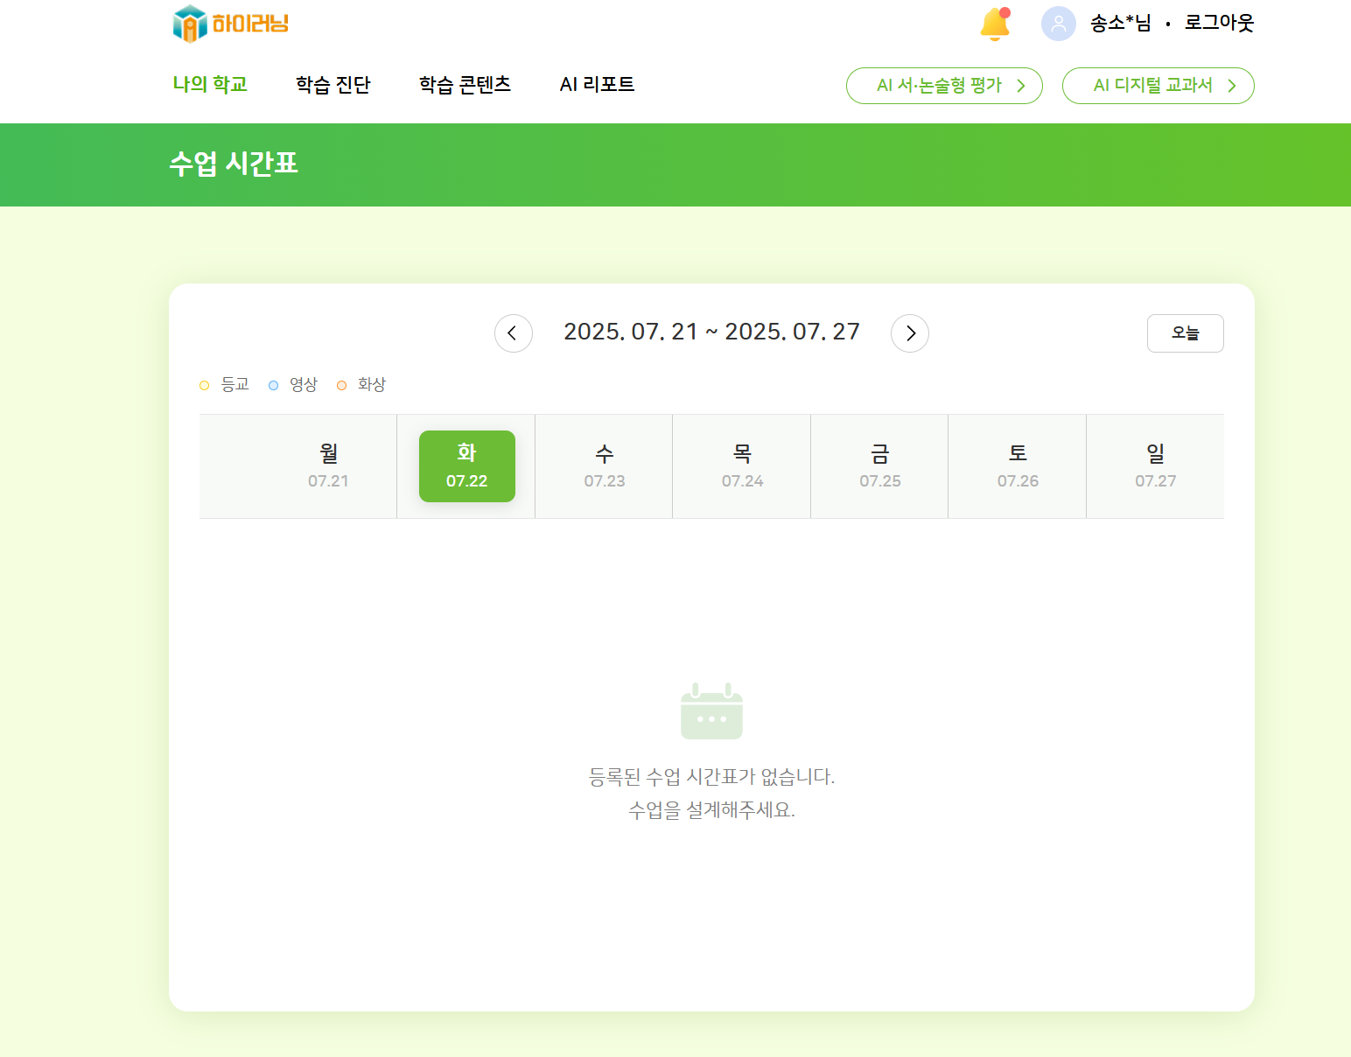The image size is (1351, 1057).
Task: Click the user profile avatar icon
Action: point(1058,24)
